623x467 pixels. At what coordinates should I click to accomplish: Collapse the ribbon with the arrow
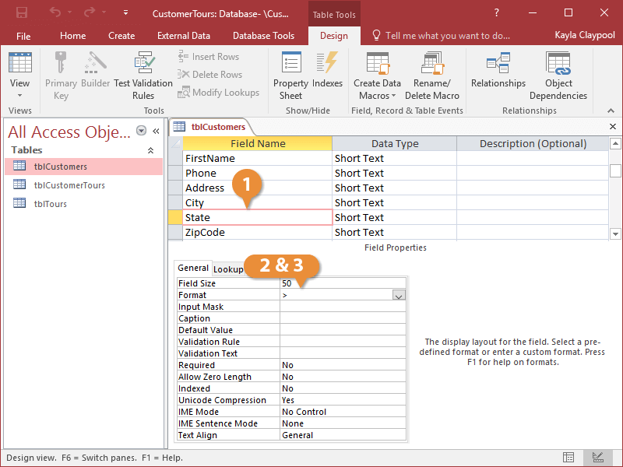point(611,111)
